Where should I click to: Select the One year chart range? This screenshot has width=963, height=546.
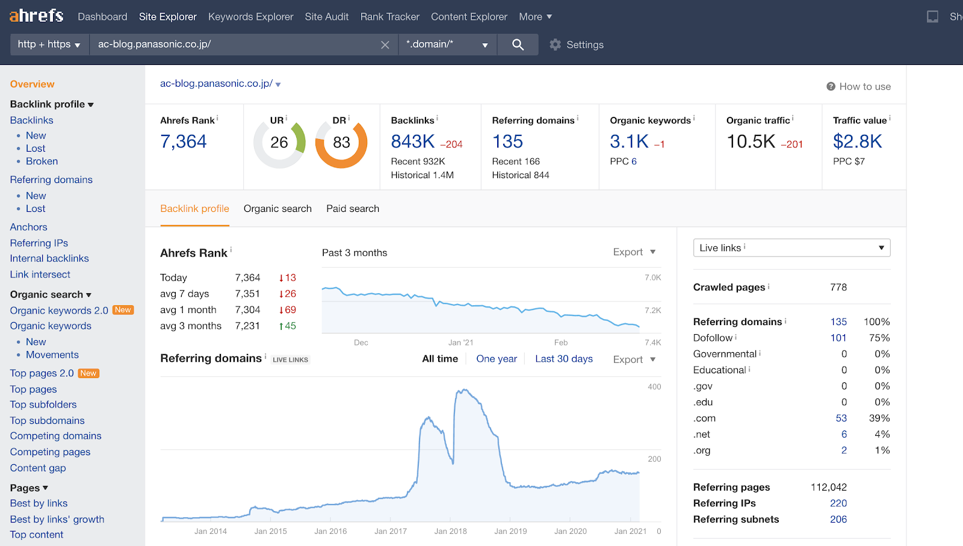pos(497,359)
